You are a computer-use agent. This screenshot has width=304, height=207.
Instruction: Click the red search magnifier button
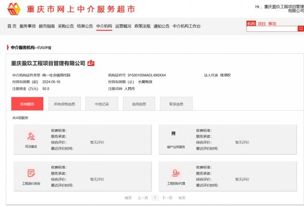point(301,28)
